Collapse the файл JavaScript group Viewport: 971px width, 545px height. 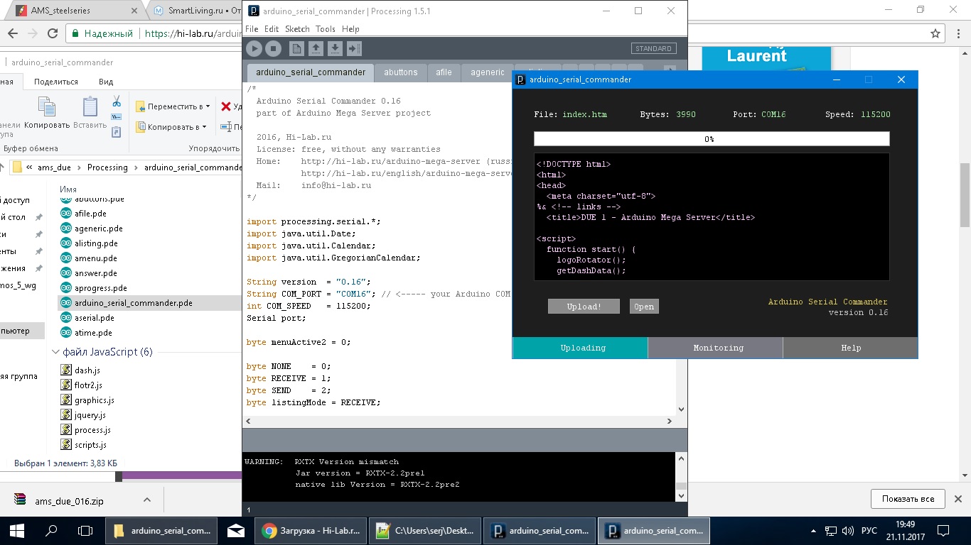(x=56, y=352)
